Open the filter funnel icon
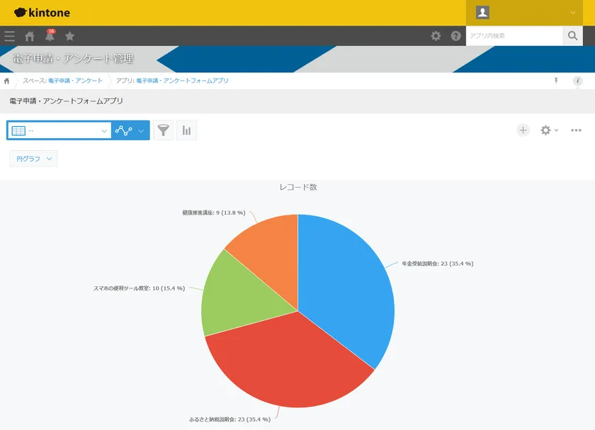 pos(163,130)
